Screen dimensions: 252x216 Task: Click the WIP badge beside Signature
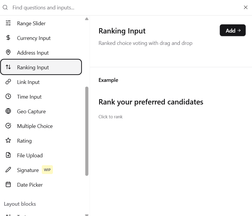pyautogui.click(x=47, y=170)
